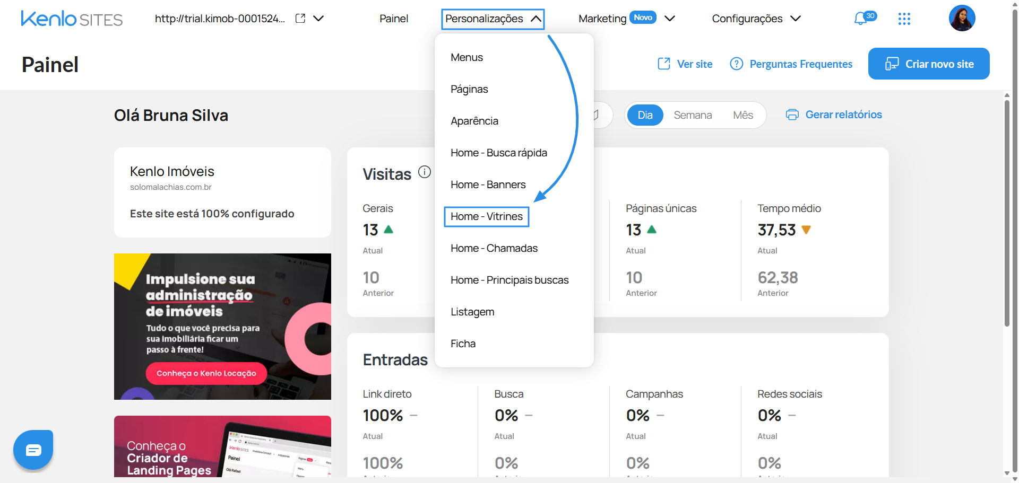
Task: Click the Tempo médio value 37,53
Action: [776, 230]
